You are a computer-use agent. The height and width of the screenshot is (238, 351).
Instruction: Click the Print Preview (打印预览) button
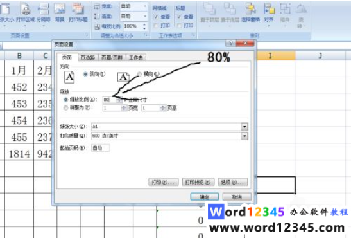(198, 182)
